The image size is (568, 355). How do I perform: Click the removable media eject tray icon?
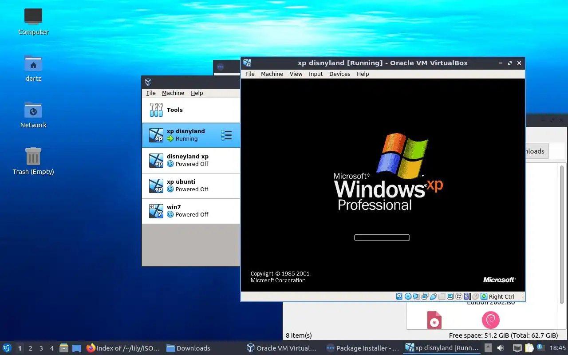point(488,348)
